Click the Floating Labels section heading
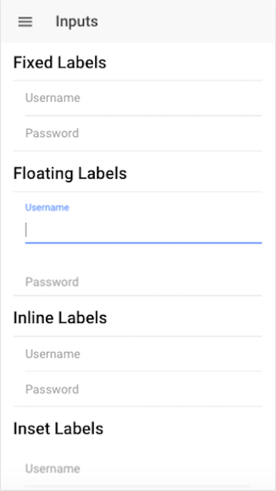 click(70, 173)
